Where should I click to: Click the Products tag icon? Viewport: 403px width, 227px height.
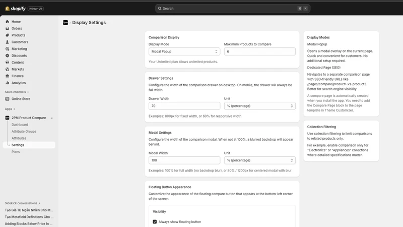pyautogui.click(x=7, y=35)
